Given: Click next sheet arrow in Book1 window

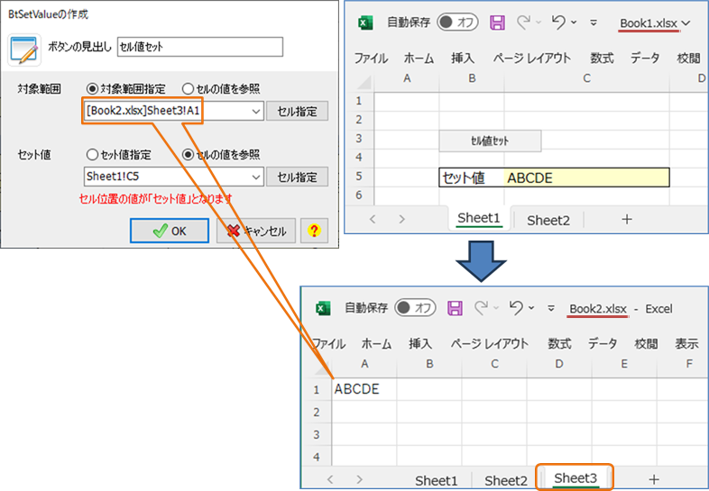Looking at the screenshot, I should coord(402,220).
